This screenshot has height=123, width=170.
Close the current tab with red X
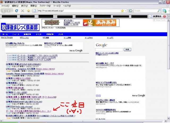164,16
